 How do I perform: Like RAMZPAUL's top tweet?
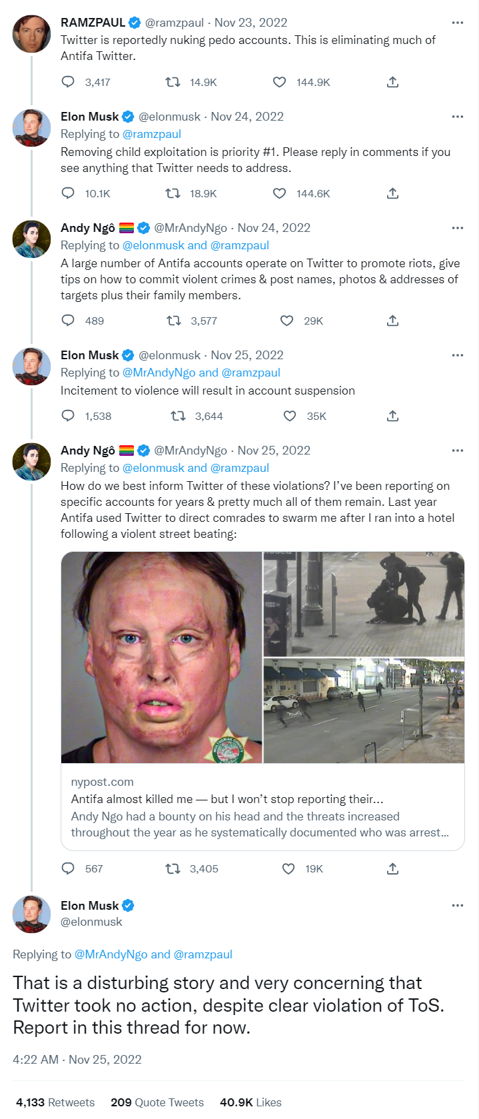278,81
